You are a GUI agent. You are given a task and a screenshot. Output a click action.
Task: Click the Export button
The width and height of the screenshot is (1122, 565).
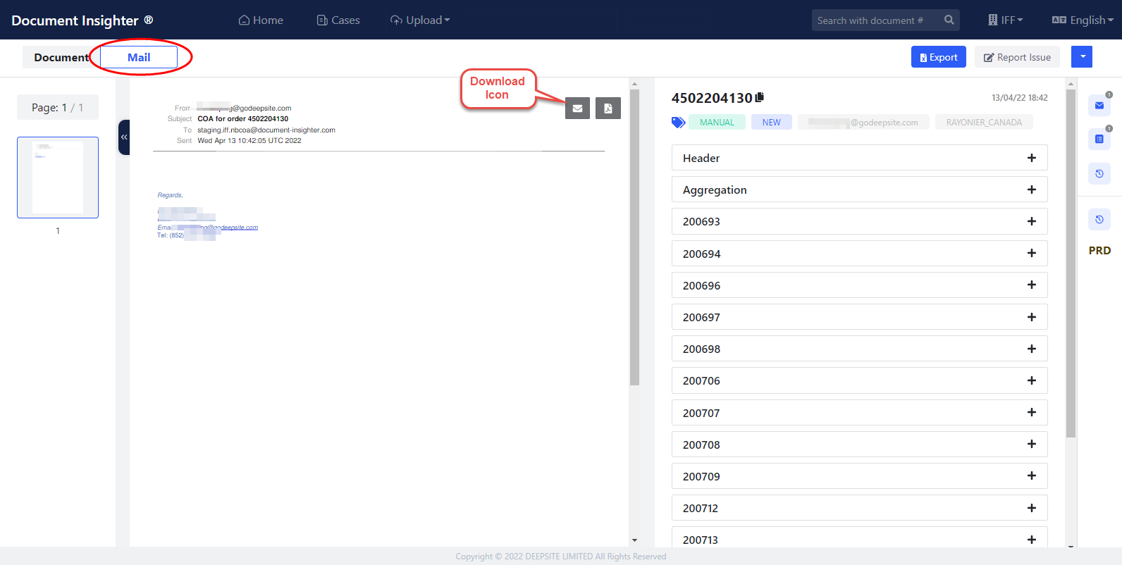938,57
